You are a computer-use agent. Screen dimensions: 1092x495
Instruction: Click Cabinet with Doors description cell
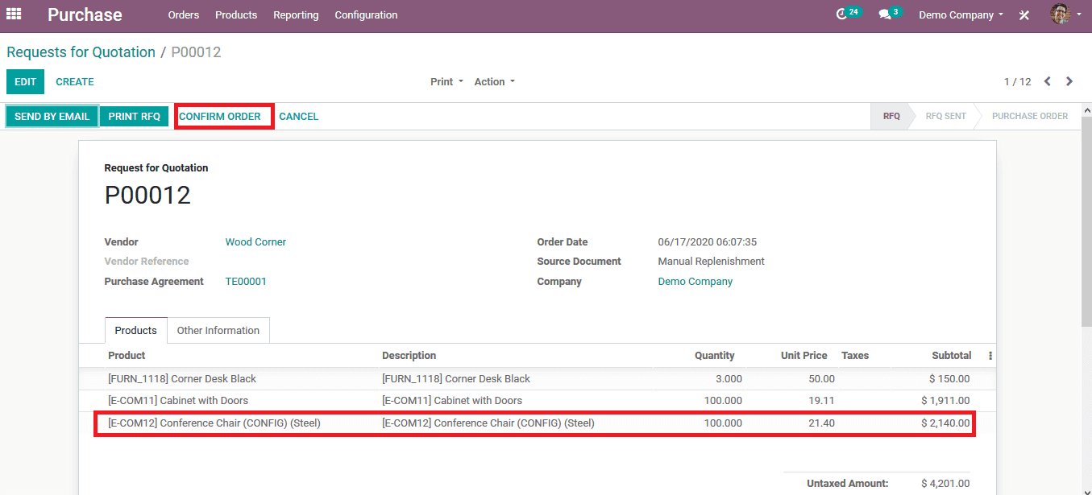pyautogui.click(x=452, y=401)
